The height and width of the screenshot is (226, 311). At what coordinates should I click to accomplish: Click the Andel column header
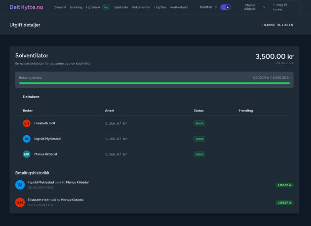[x=110, y=111]
